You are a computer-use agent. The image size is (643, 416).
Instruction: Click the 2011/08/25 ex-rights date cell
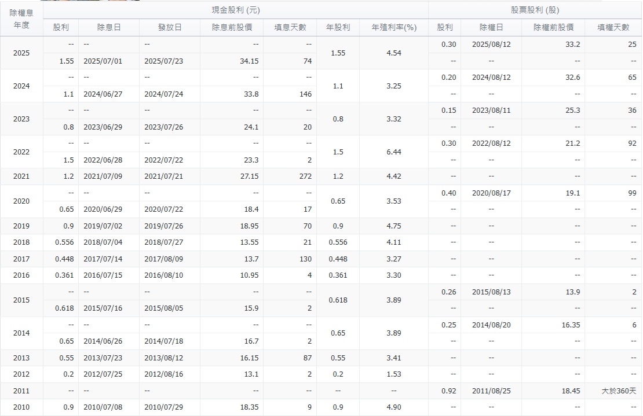tap(491, 391)
